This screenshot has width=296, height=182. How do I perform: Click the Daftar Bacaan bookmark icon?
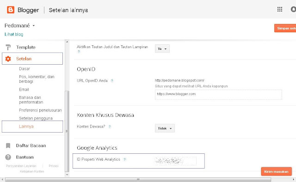(8, 146)
